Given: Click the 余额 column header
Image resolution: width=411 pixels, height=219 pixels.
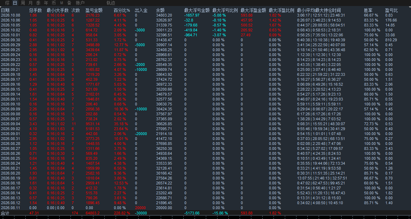Looking at the screenshot, I should (x=160, y=11).
